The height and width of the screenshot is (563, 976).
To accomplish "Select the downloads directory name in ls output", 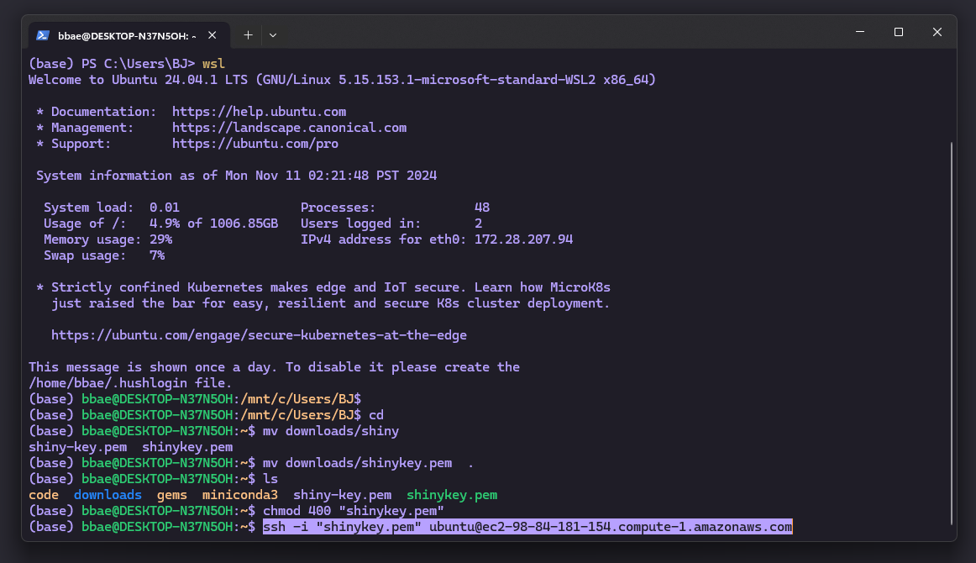I will pos(108,494).
